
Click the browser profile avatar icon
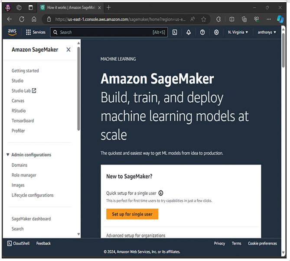[8, 7]
